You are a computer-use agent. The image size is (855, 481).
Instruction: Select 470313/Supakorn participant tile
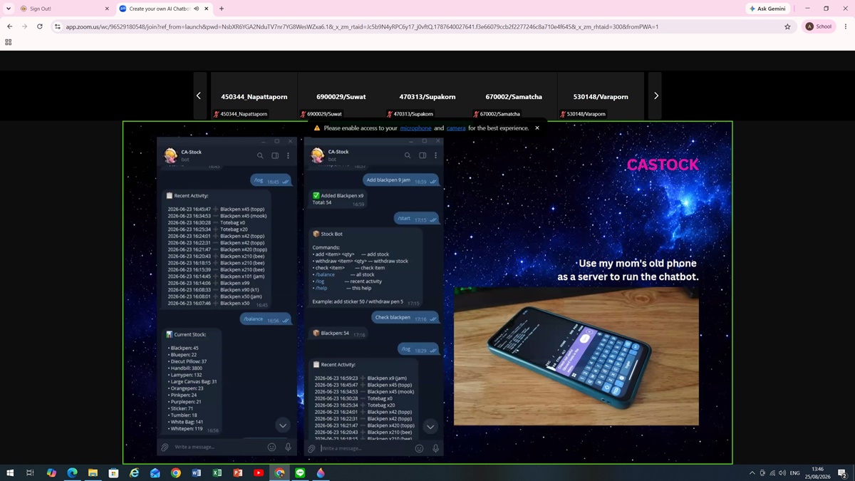(427, 95)
